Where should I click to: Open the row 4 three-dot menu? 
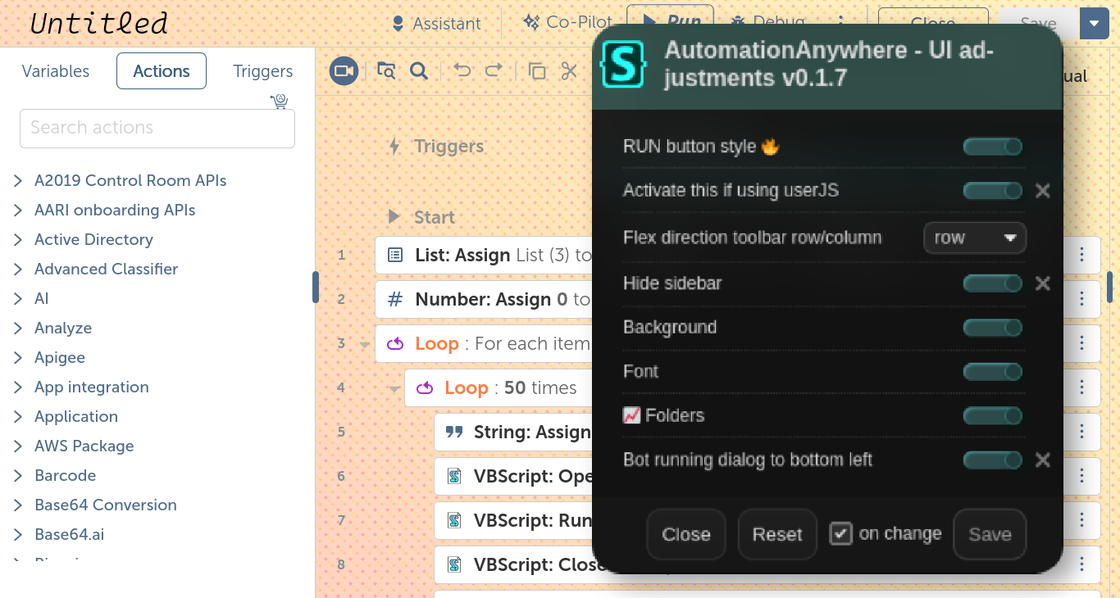[1082, 387]
